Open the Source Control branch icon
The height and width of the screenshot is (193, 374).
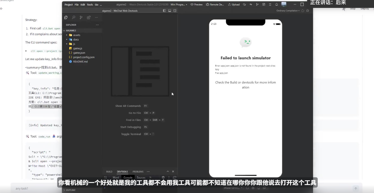pos(81,17)
